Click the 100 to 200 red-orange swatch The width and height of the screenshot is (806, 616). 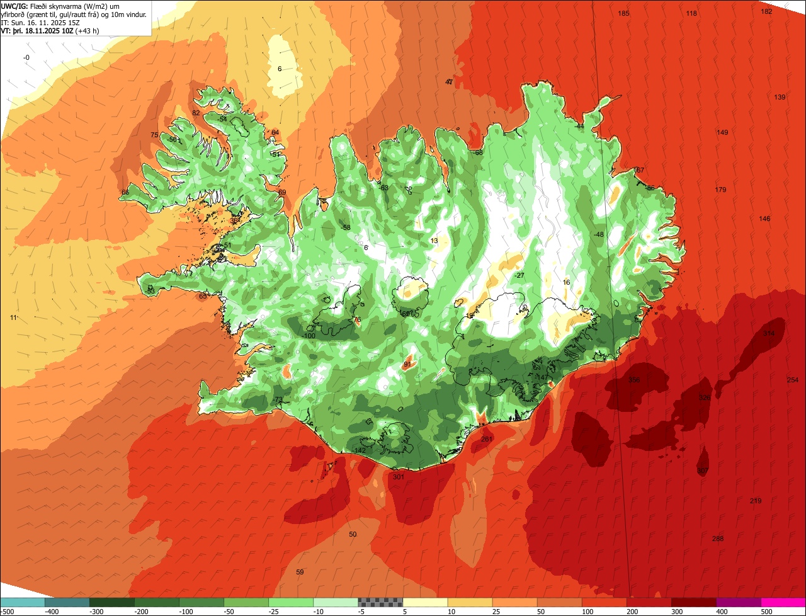coord(604,602)
